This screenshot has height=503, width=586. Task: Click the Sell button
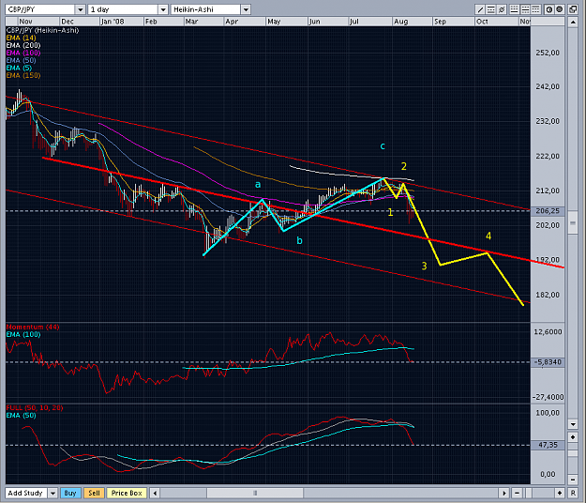94,493
